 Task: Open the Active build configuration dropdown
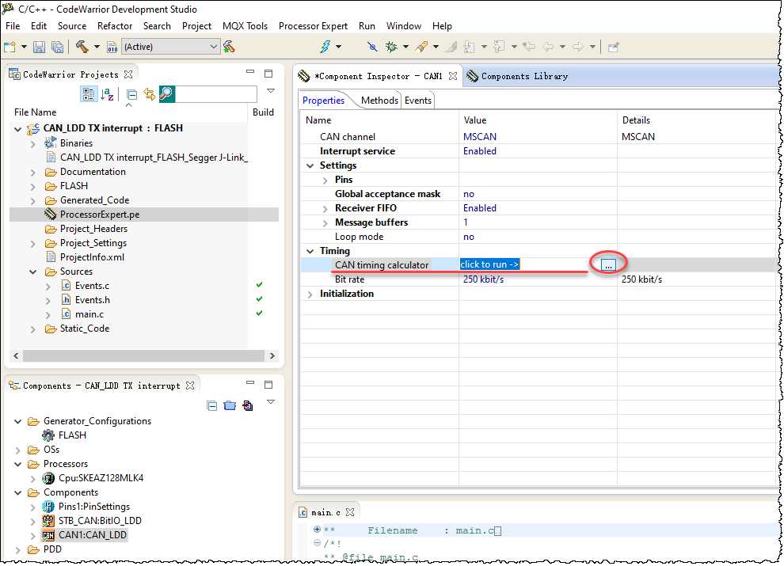(170, 47)
